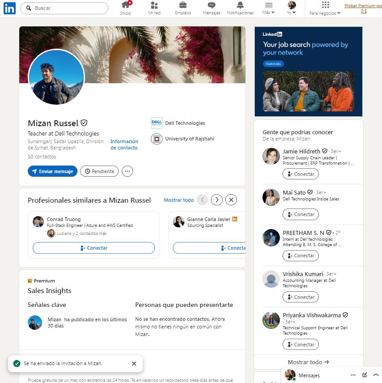Dismiss the similar professionals section
382x383 pixels.
coord(231,200)
